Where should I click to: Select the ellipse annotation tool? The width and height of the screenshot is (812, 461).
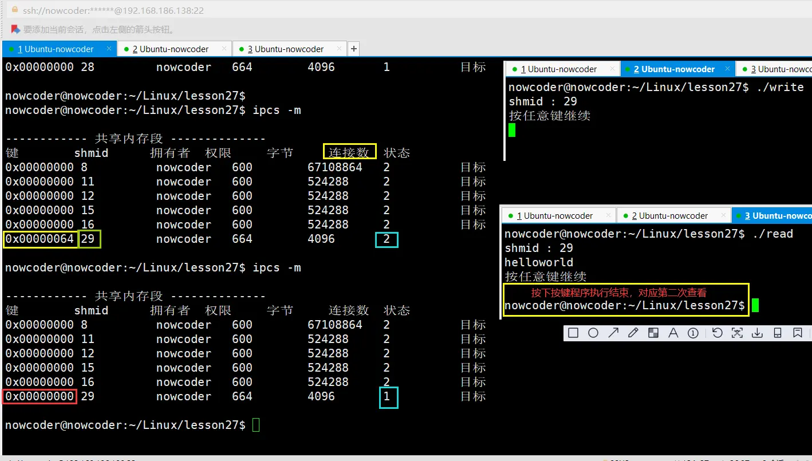point(593,333)
